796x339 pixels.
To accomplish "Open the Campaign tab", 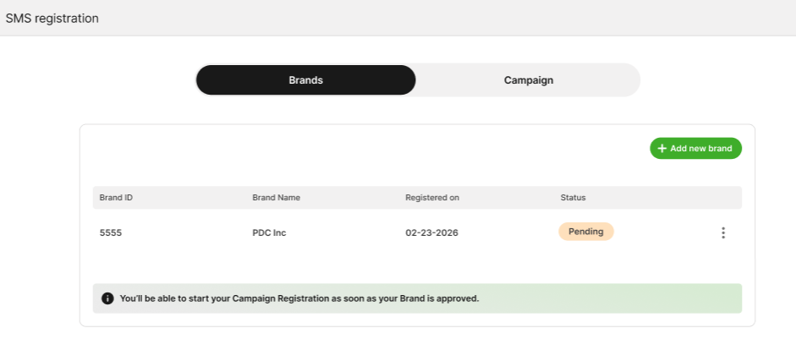I will point(528,80).
